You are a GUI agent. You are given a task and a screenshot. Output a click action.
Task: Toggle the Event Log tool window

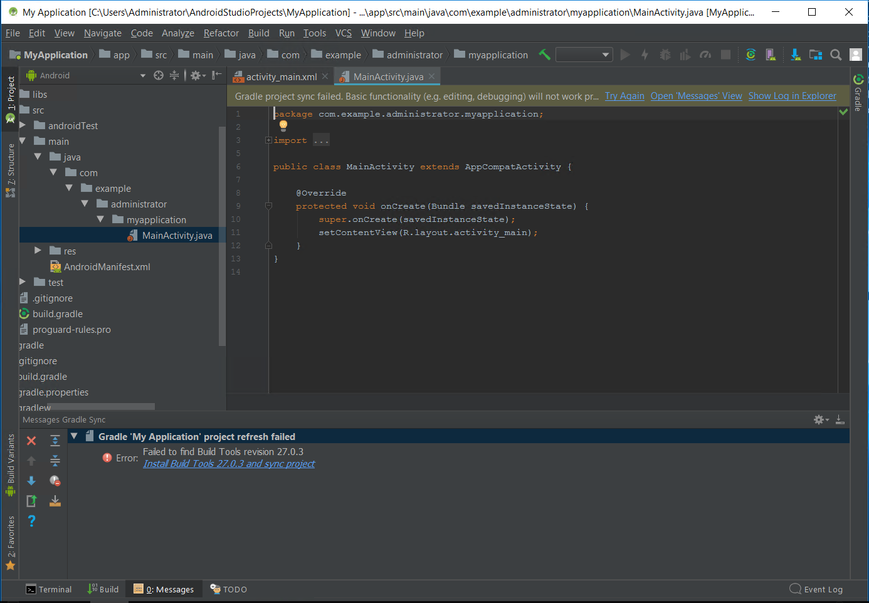click(816, 589)
